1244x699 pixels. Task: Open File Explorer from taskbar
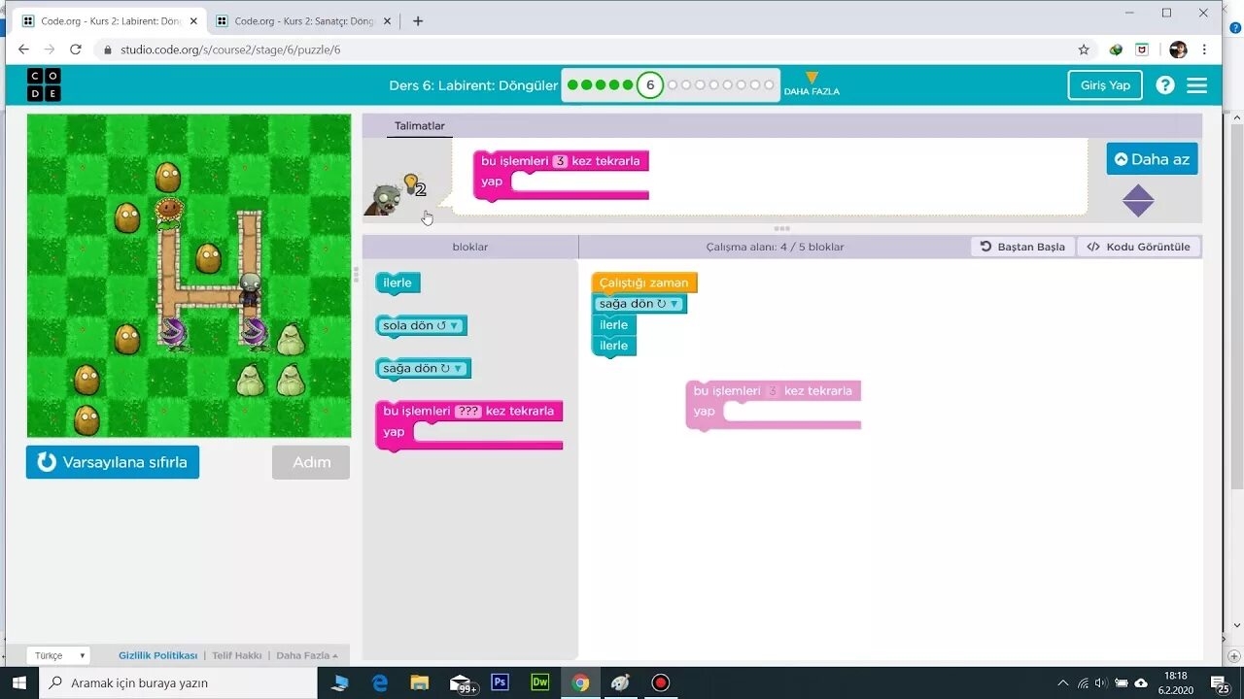[x=420, y=682]
